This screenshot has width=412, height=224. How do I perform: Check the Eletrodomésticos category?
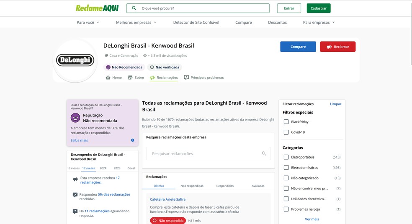[x=286, y=167]
